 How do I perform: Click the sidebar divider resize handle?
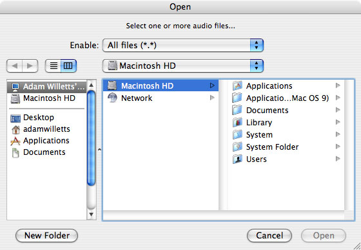(99, 150)
